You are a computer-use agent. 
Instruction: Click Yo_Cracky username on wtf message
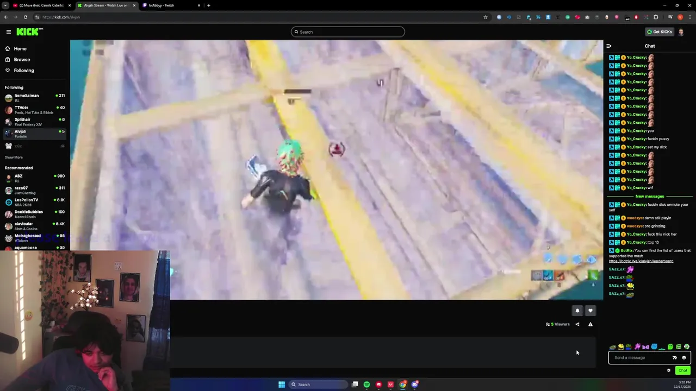pos(636,188)
